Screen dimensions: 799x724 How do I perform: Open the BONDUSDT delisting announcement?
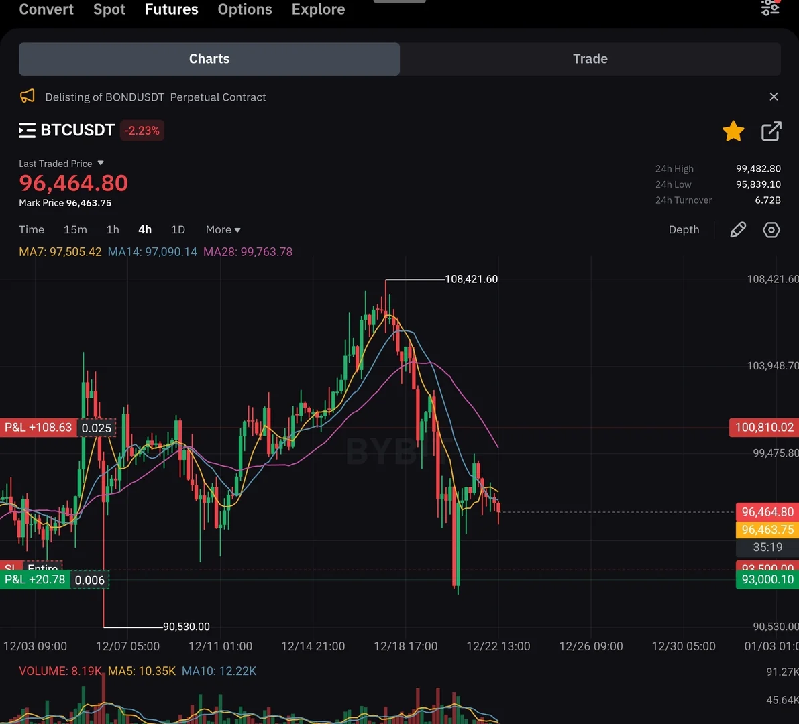[156, 97]
